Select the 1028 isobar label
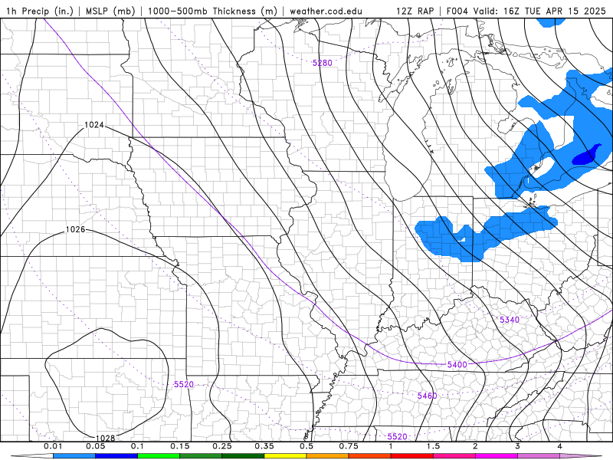 [x=105, y=438]
